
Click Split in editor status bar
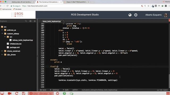(66, 90)
